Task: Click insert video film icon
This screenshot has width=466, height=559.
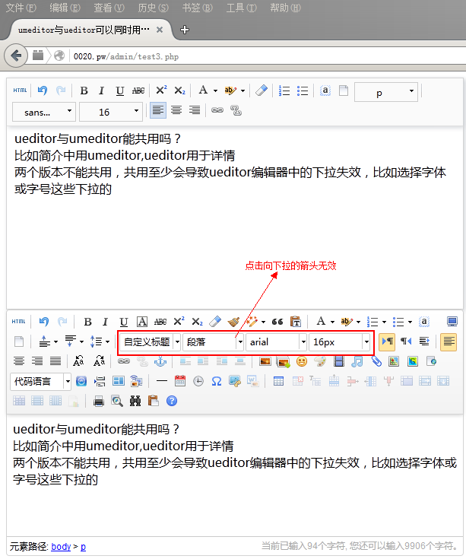Action: pyautogui.click(x=339, y=361)
